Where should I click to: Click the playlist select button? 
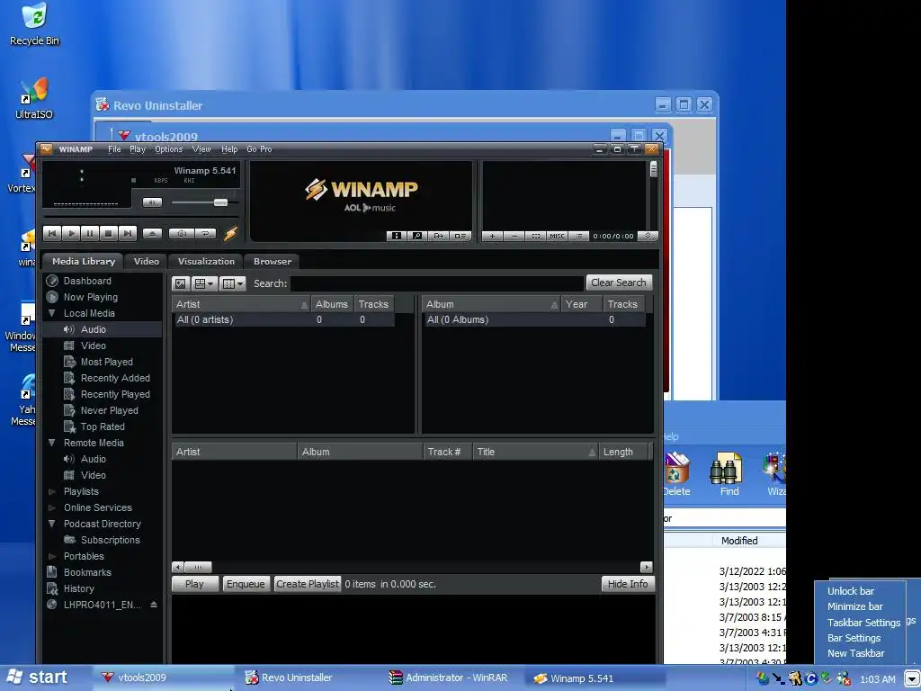tap(536, 237)
